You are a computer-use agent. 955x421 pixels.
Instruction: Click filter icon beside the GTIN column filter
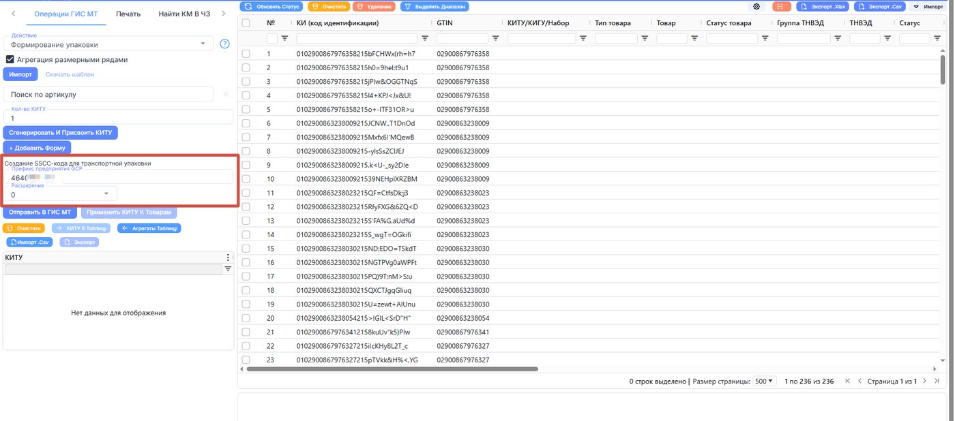(495, 38)
